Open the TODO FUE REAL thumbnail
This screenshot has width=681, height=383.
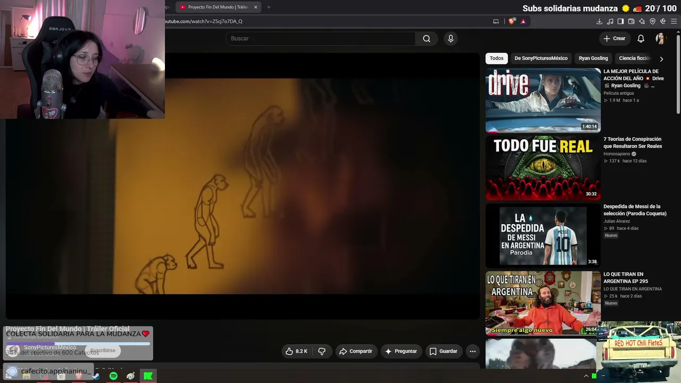point(543,168)
